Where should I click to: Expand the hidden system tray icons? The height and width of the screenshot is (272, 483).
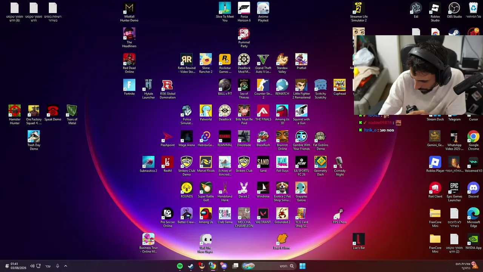[x=65, y=266]
